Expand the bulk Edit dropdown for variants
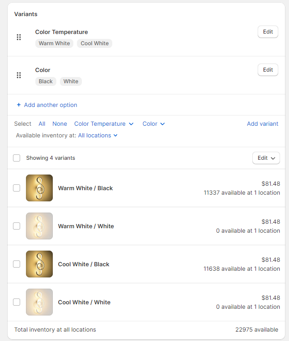Viewport: 289px width, 341px height. coord(266,158)
